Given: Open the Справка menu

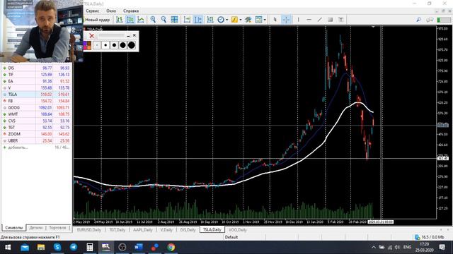Looking at the screenshot, I should (131, 11).
